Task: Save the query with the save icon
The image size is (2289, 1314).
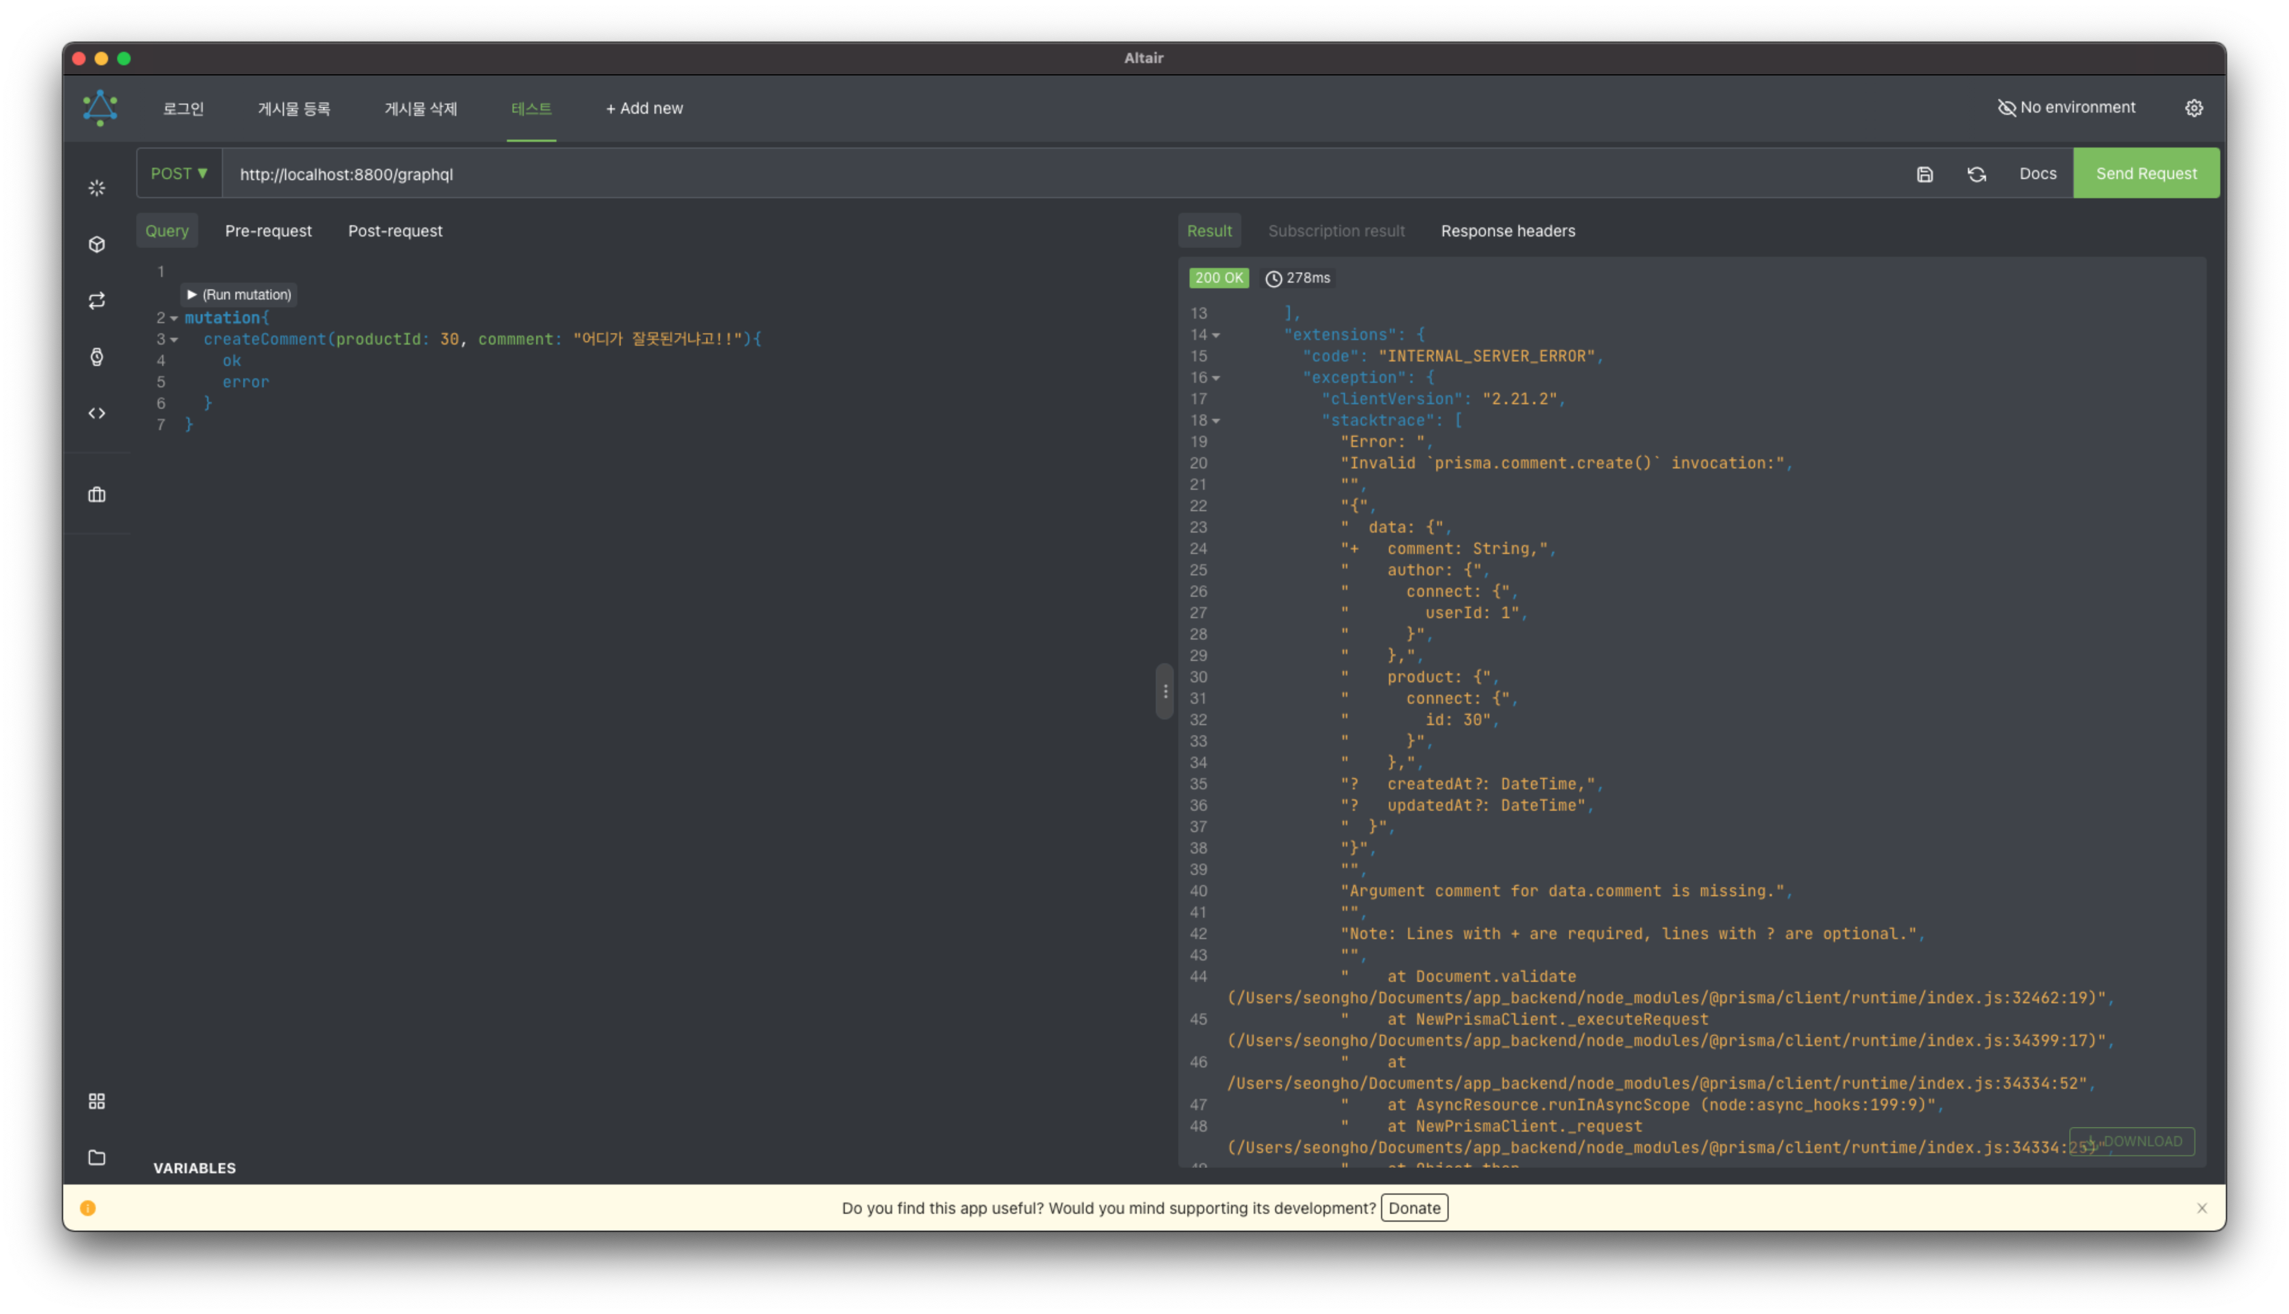Action: tap(1925, 173)
